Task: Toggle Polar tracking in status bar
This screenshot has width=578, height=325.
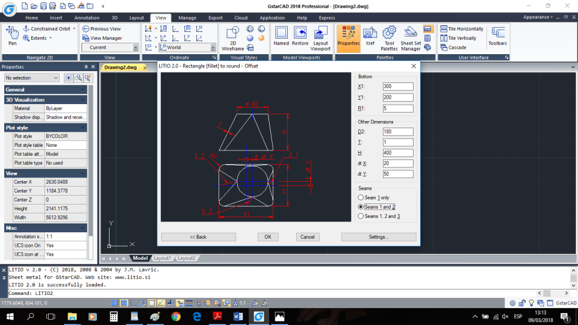Action: 142,303
